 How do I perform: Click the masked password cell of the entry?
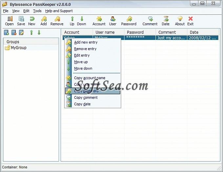140,38
